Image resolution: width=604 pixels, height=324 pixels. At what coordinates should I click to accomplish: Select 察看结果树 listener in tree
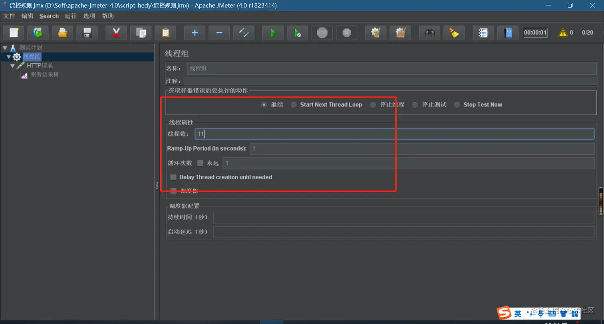point(45,75)
